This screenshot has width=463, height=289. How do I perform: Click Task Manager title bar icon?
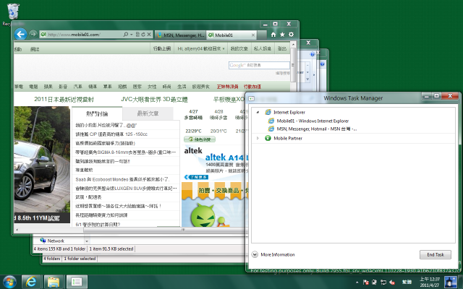[x=251, y=98]
